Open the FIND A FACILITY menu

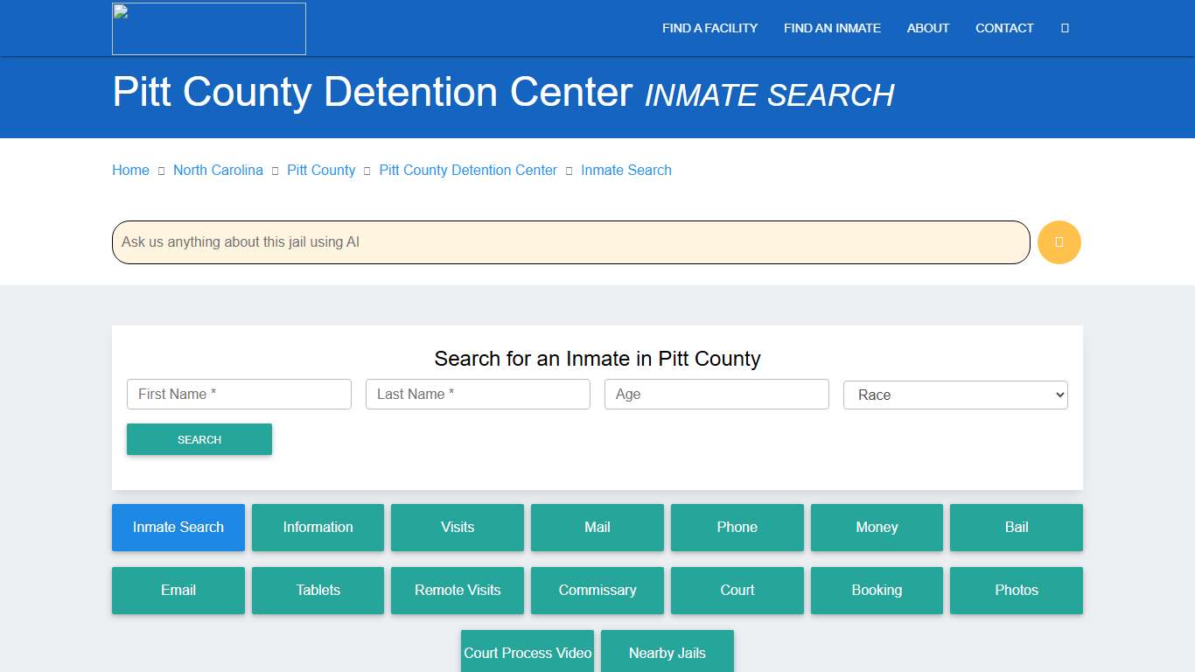coord(709,28)
